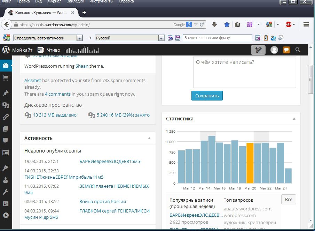315x231 pixels.
Task: Open the Shaan theme link
Action: [x=82, y=66]
